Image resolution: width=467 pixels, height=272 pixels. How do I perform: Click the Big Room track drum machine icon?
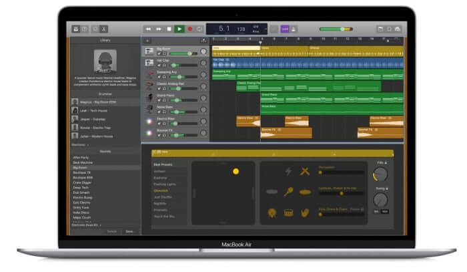[x=149, y=51]
